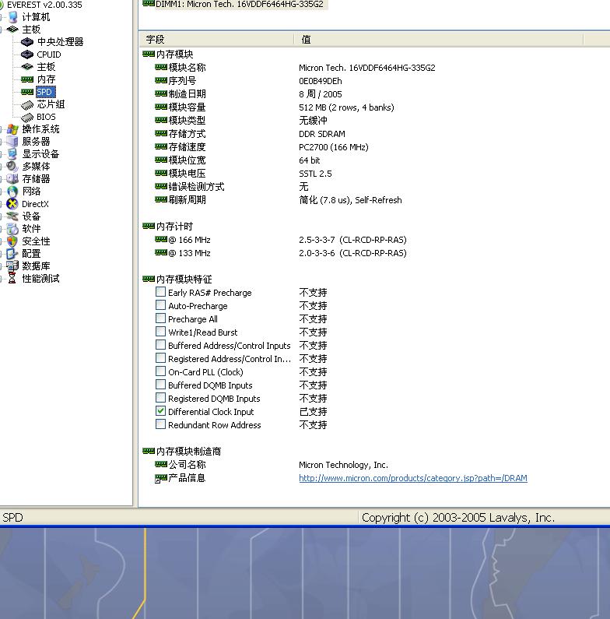
Task: Click the 软件 software icon
Action: click(x=12, y=229)
